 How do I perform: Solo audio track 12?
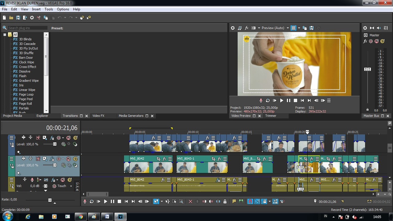(69, 180)
